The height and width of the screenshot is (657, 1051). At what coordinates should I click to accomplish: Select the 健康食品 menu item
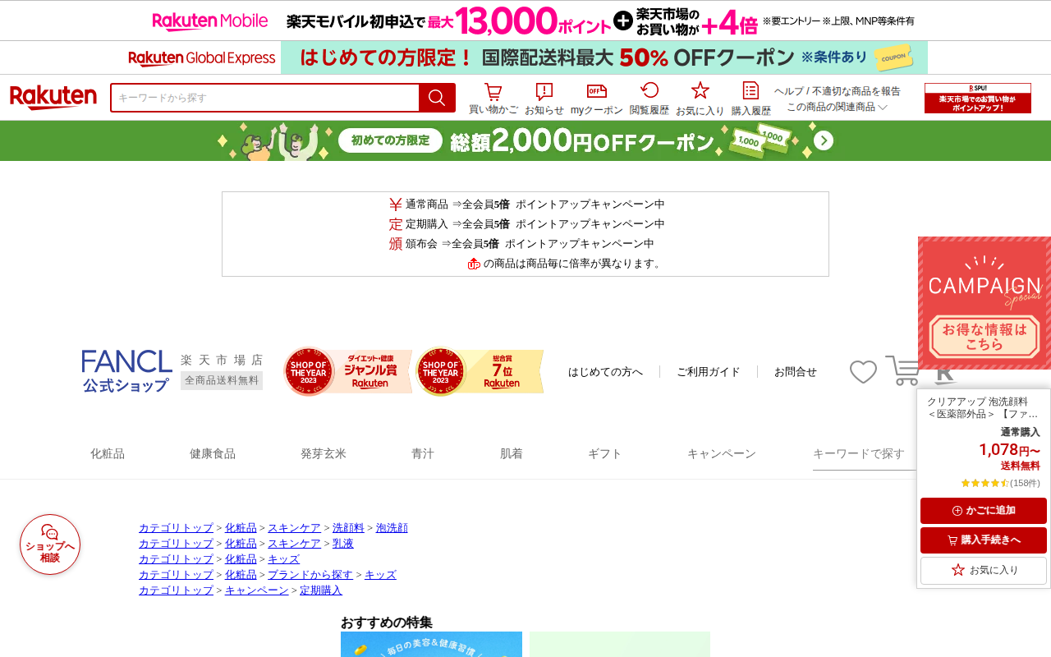click(x=213, y=453)
